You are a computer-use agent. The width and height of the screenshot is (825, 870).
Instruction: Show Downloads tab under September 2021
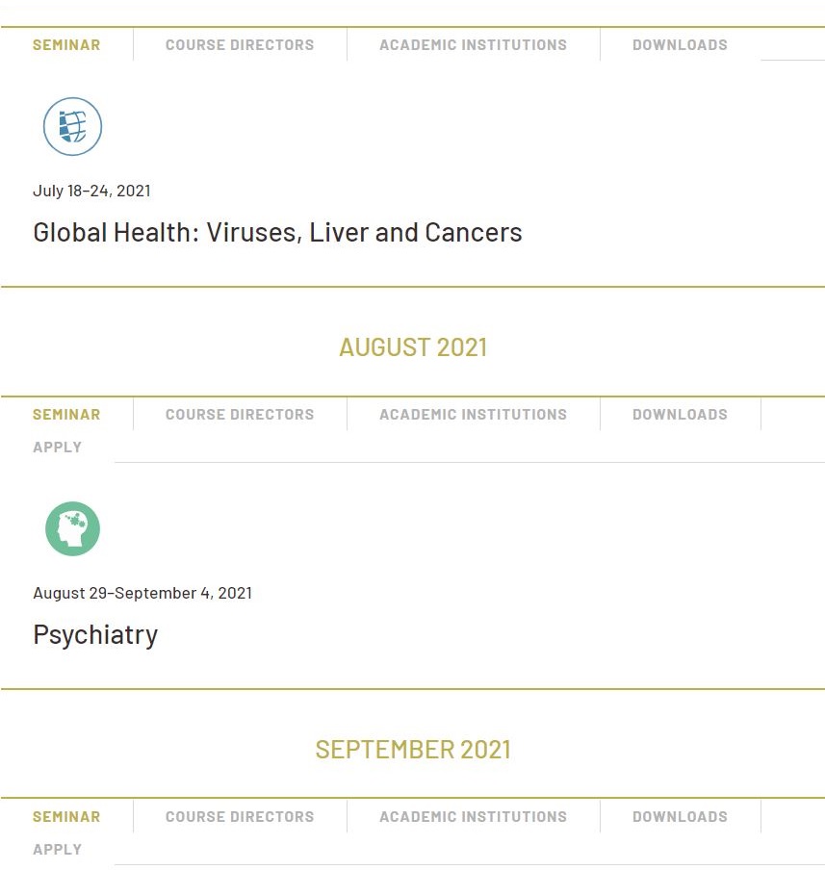click(680, 817)
